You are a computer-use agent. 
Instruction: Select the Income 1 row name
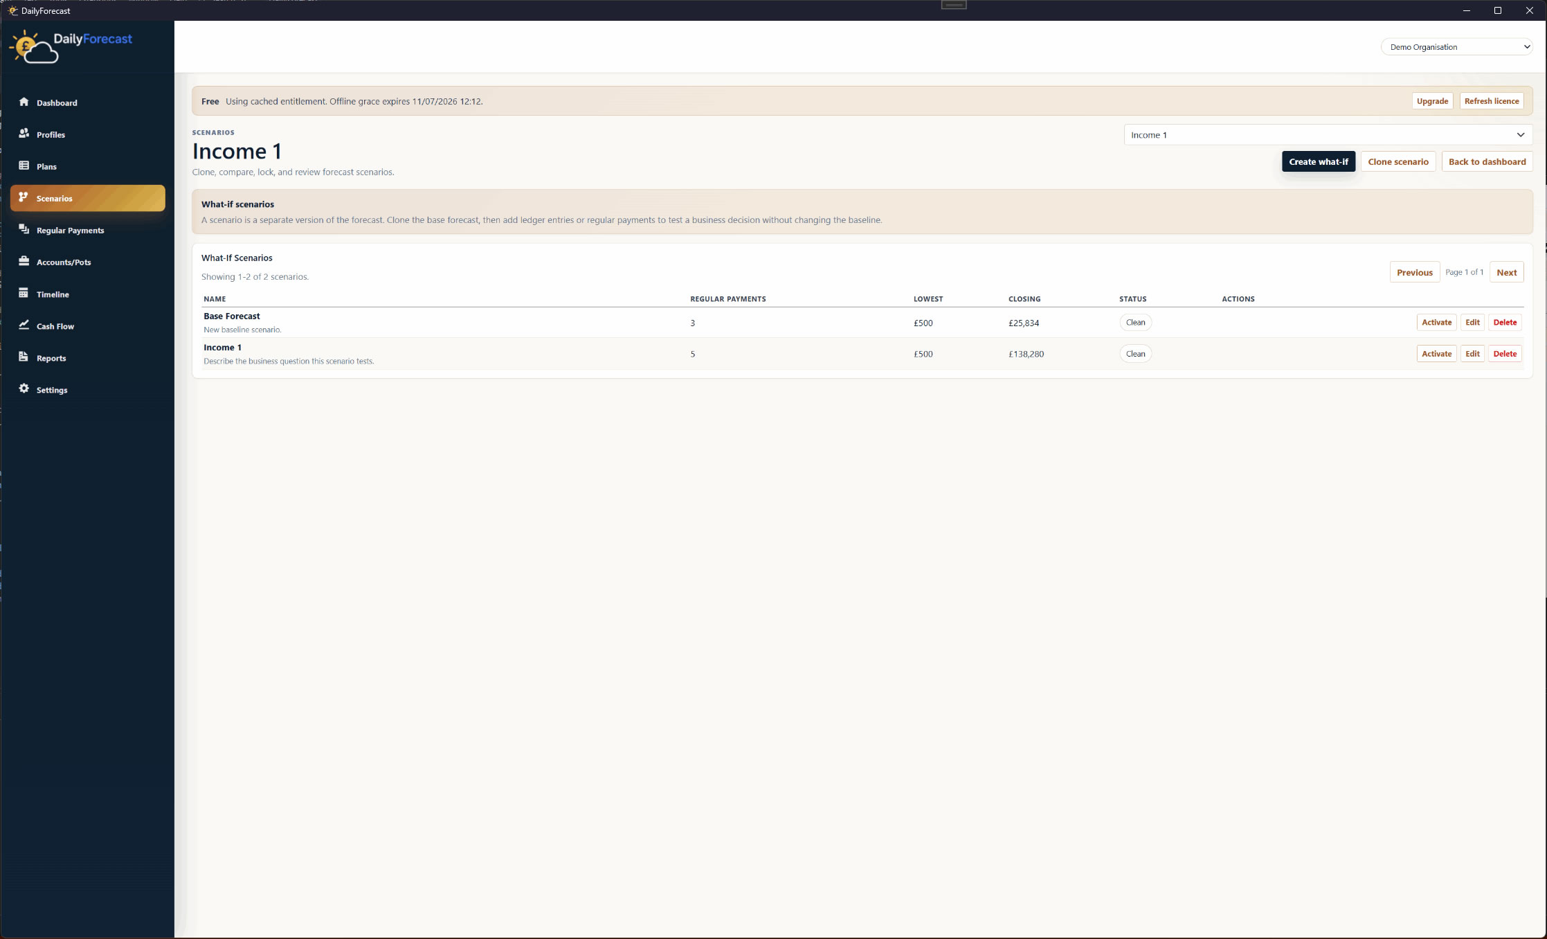point(222,348)
